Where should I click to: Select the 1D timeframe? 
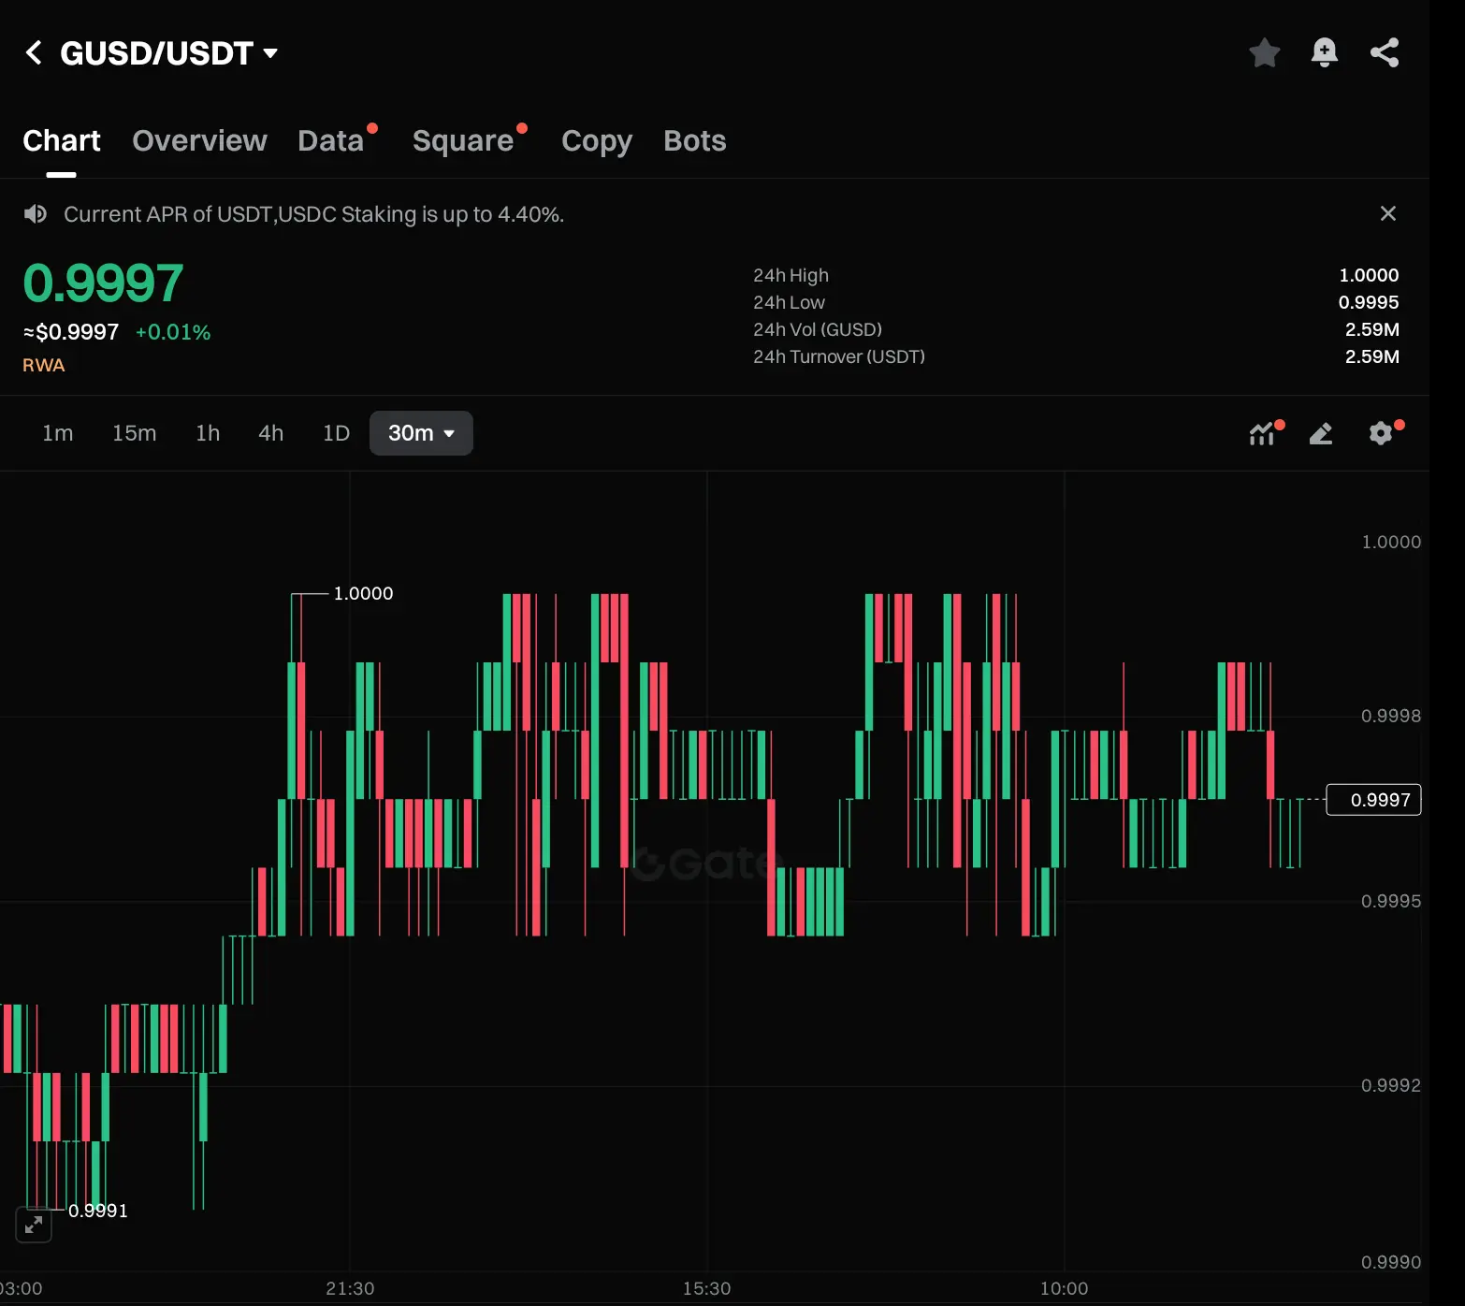pyautogui.click(x=336, y=433)
